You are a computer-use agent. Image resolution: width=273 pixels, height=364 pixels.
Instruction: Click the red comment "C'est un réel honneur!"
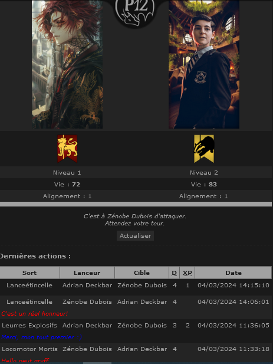point(34,313)
